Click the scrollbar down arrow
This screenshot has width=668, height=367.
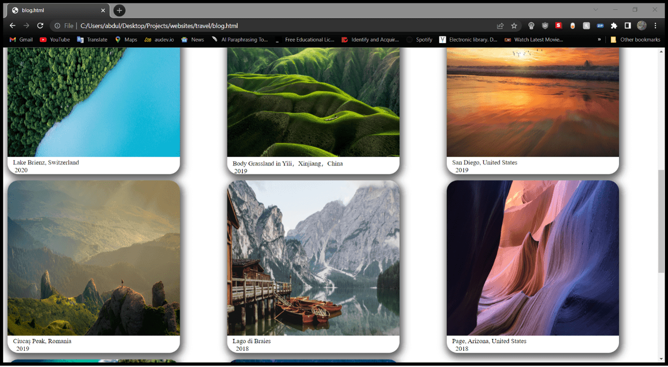coord(661,359)
